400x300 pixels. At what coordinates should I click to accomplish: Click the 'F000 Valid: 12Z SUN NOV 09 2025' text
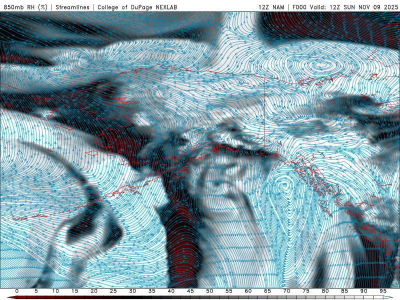pos(345,7)
